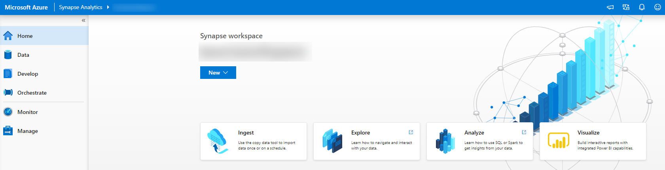Click 'Learn how to use SQL or Spark' text

[x=493, y=146]
